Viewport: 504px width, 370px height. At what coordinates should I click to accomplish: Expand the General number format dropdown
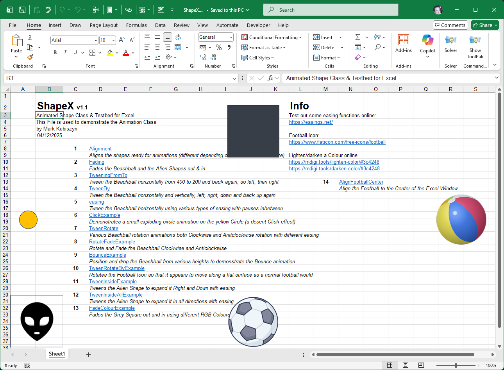tap(231, 37)
